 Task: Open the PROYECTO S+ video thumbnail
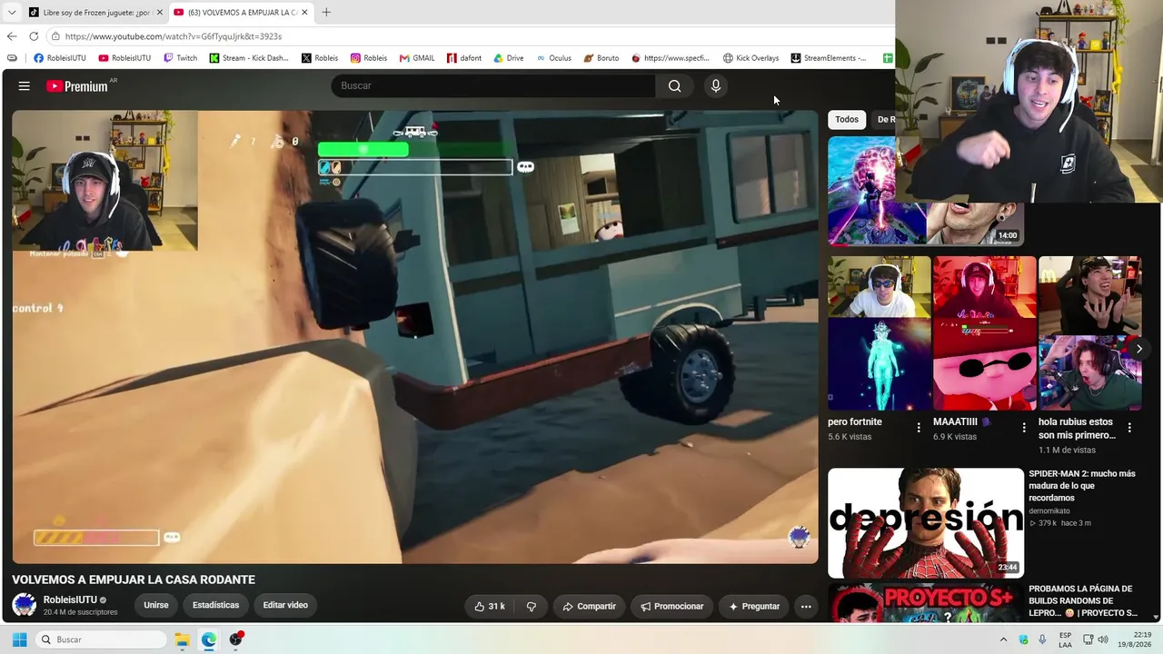[x=926, y=603]
